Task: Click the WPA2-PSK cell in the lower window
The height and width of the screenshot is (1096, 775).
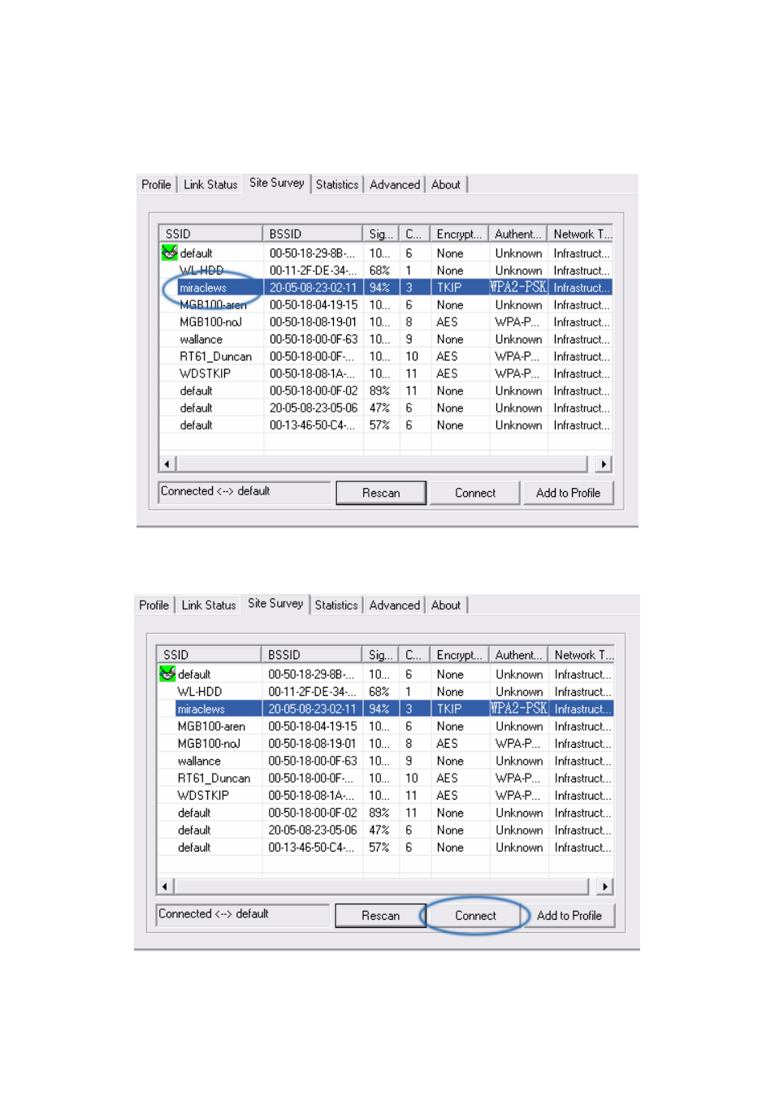Action: tap(519, 708)
